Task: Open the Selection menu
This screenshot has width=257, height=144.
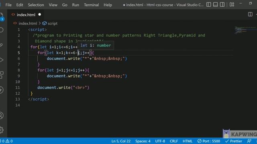Action: point(36,5)
